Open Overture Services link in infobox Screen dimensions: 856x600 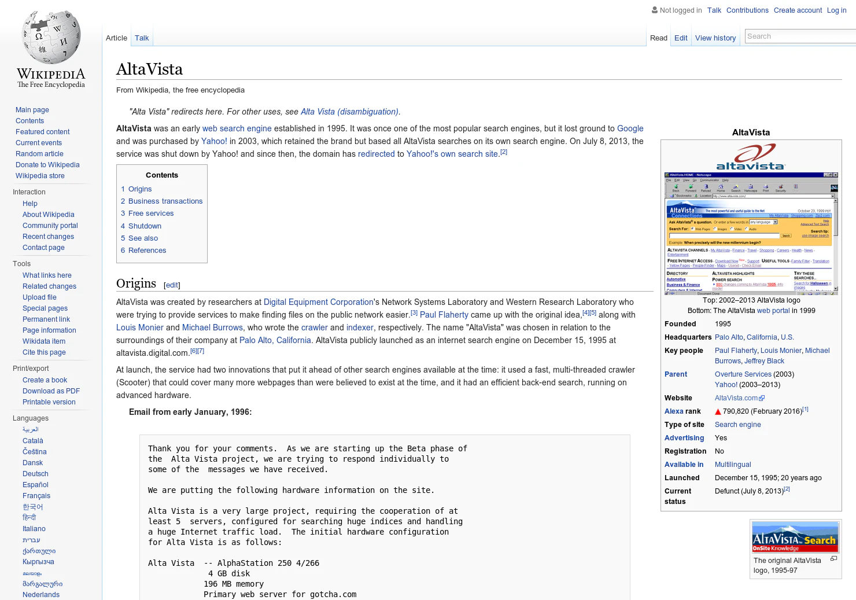click(x=743, y=374)
